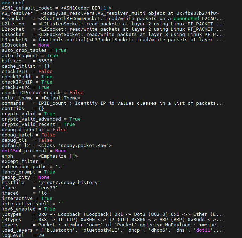Select the histfile path '/root/.scapy_history'
Viewport: 242px width, 238px height.
69,183
